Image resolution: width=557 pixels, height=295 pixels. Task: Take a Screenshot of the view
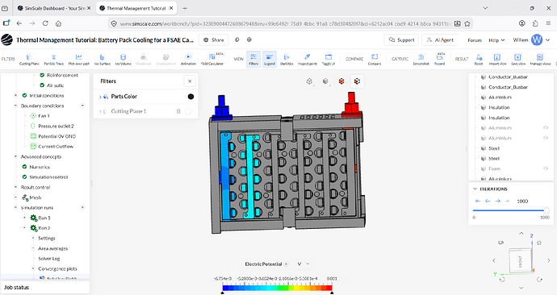click(x=421, y=59)
